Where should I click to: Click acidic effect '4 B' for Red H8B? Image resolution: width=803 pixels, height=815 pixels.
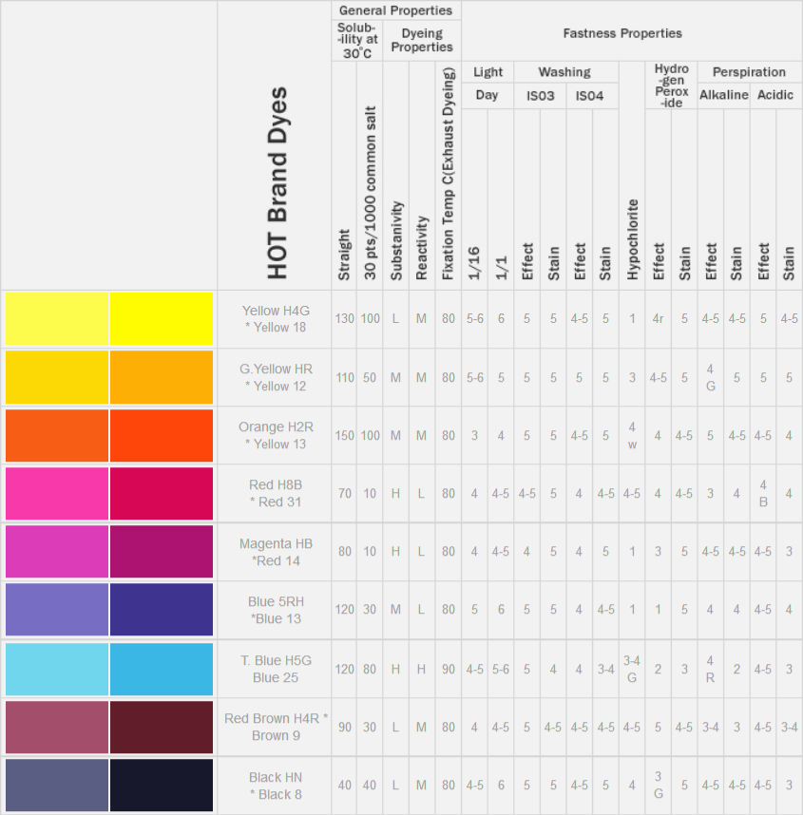763,493
